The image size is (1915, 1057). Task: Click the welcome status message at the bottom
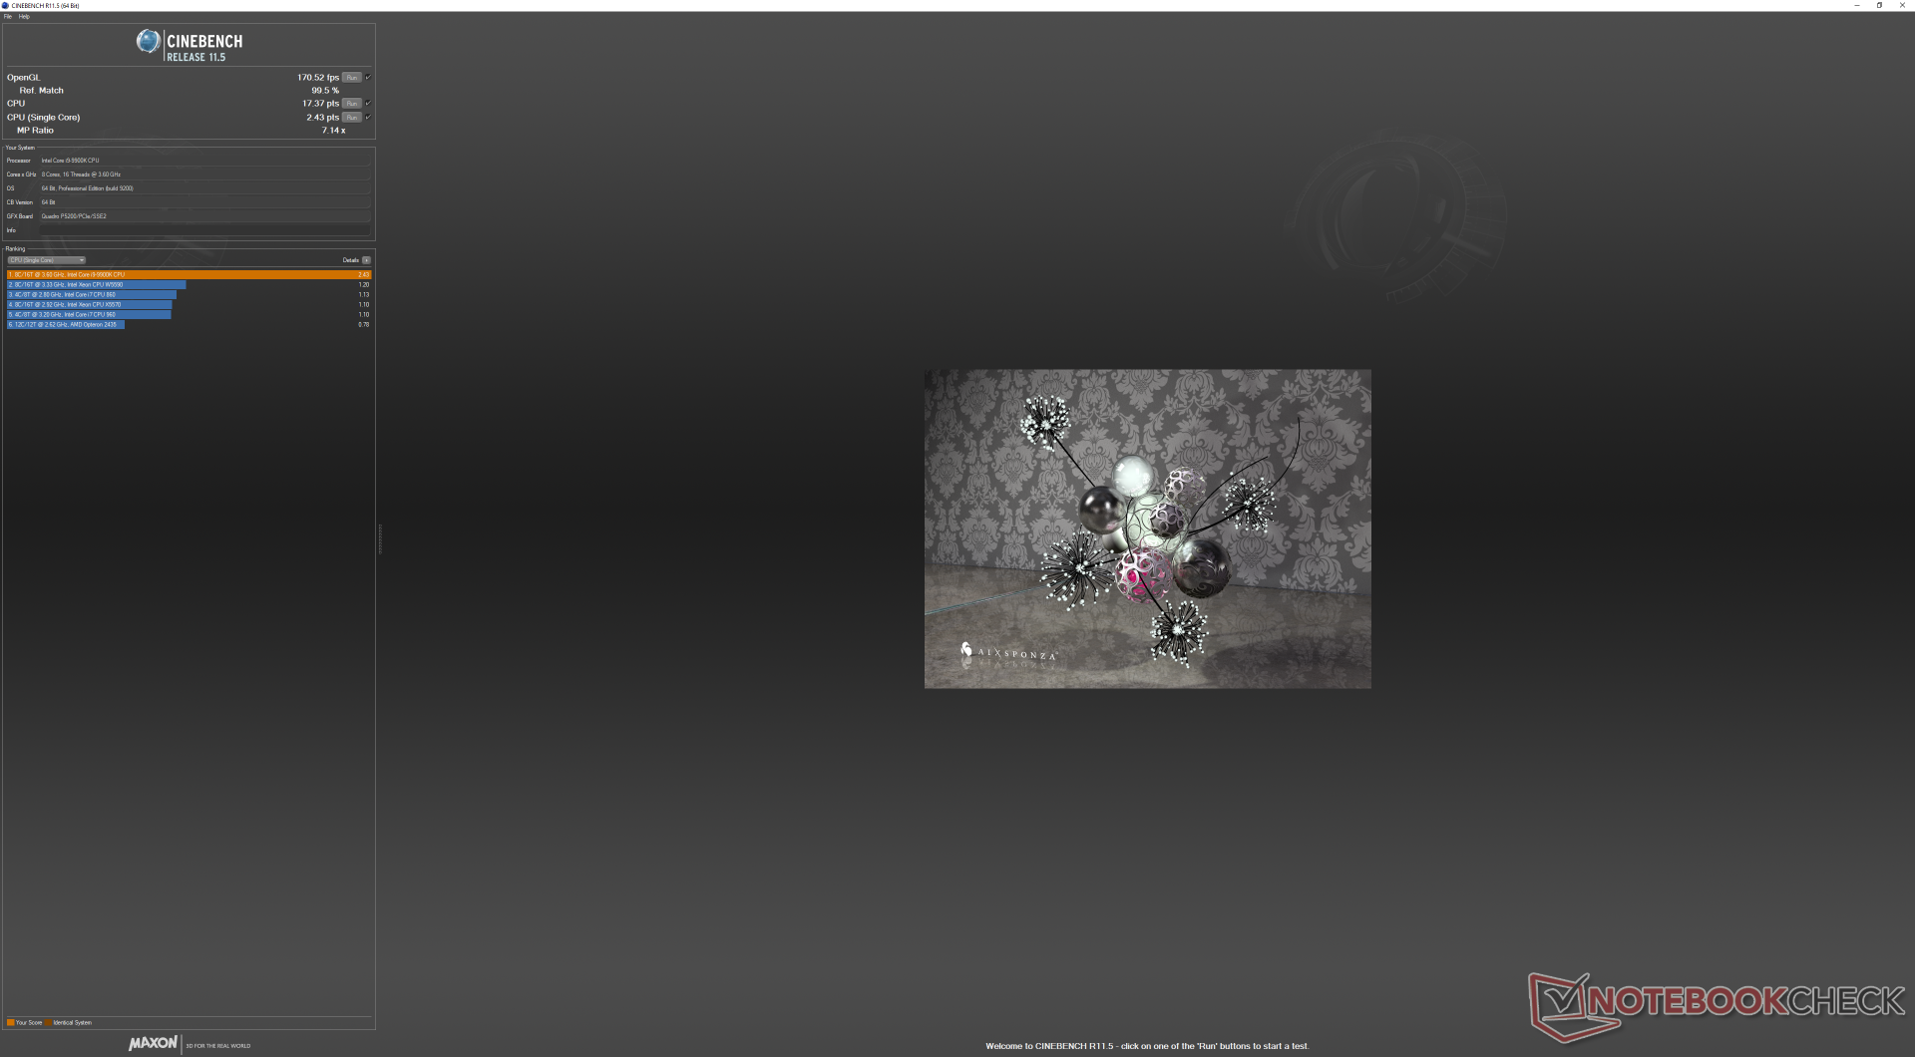[1147, 1046]
